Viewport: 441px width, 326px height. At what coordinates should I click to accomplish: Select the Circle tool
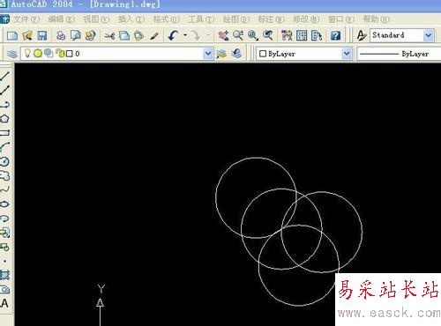(4, 161)
